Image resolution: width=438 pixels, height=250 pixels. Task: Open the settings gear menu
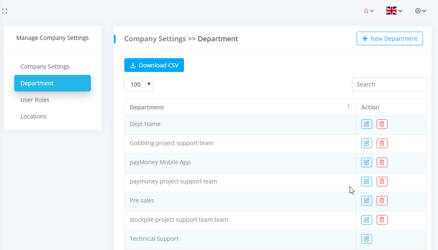click(420, 11)
